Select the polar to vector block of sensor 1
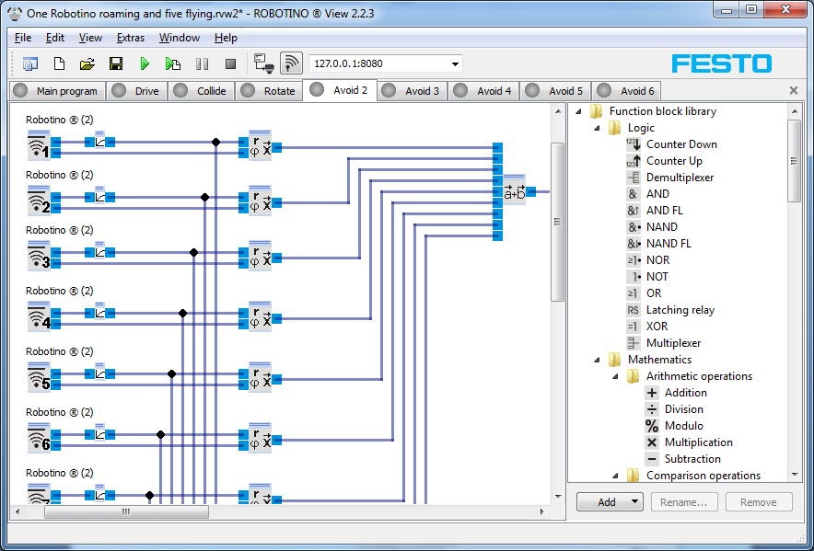The image size is (814, 551). click(260, 145)
